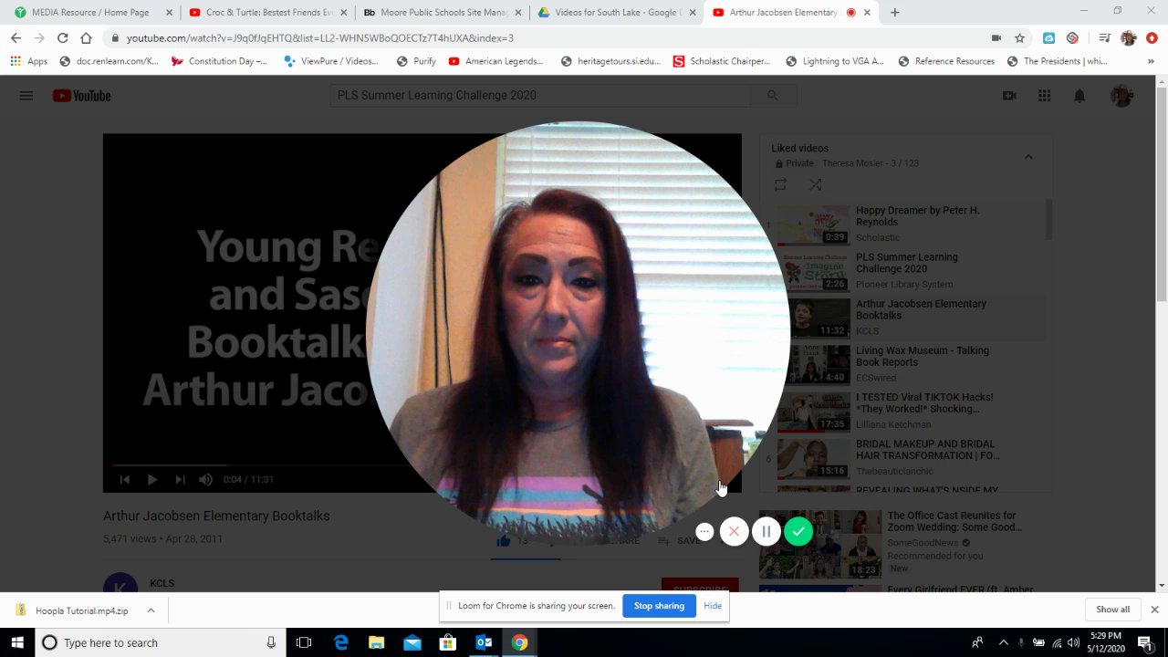Finish Loom recording with green checkmark

click(x=798, y=532)
